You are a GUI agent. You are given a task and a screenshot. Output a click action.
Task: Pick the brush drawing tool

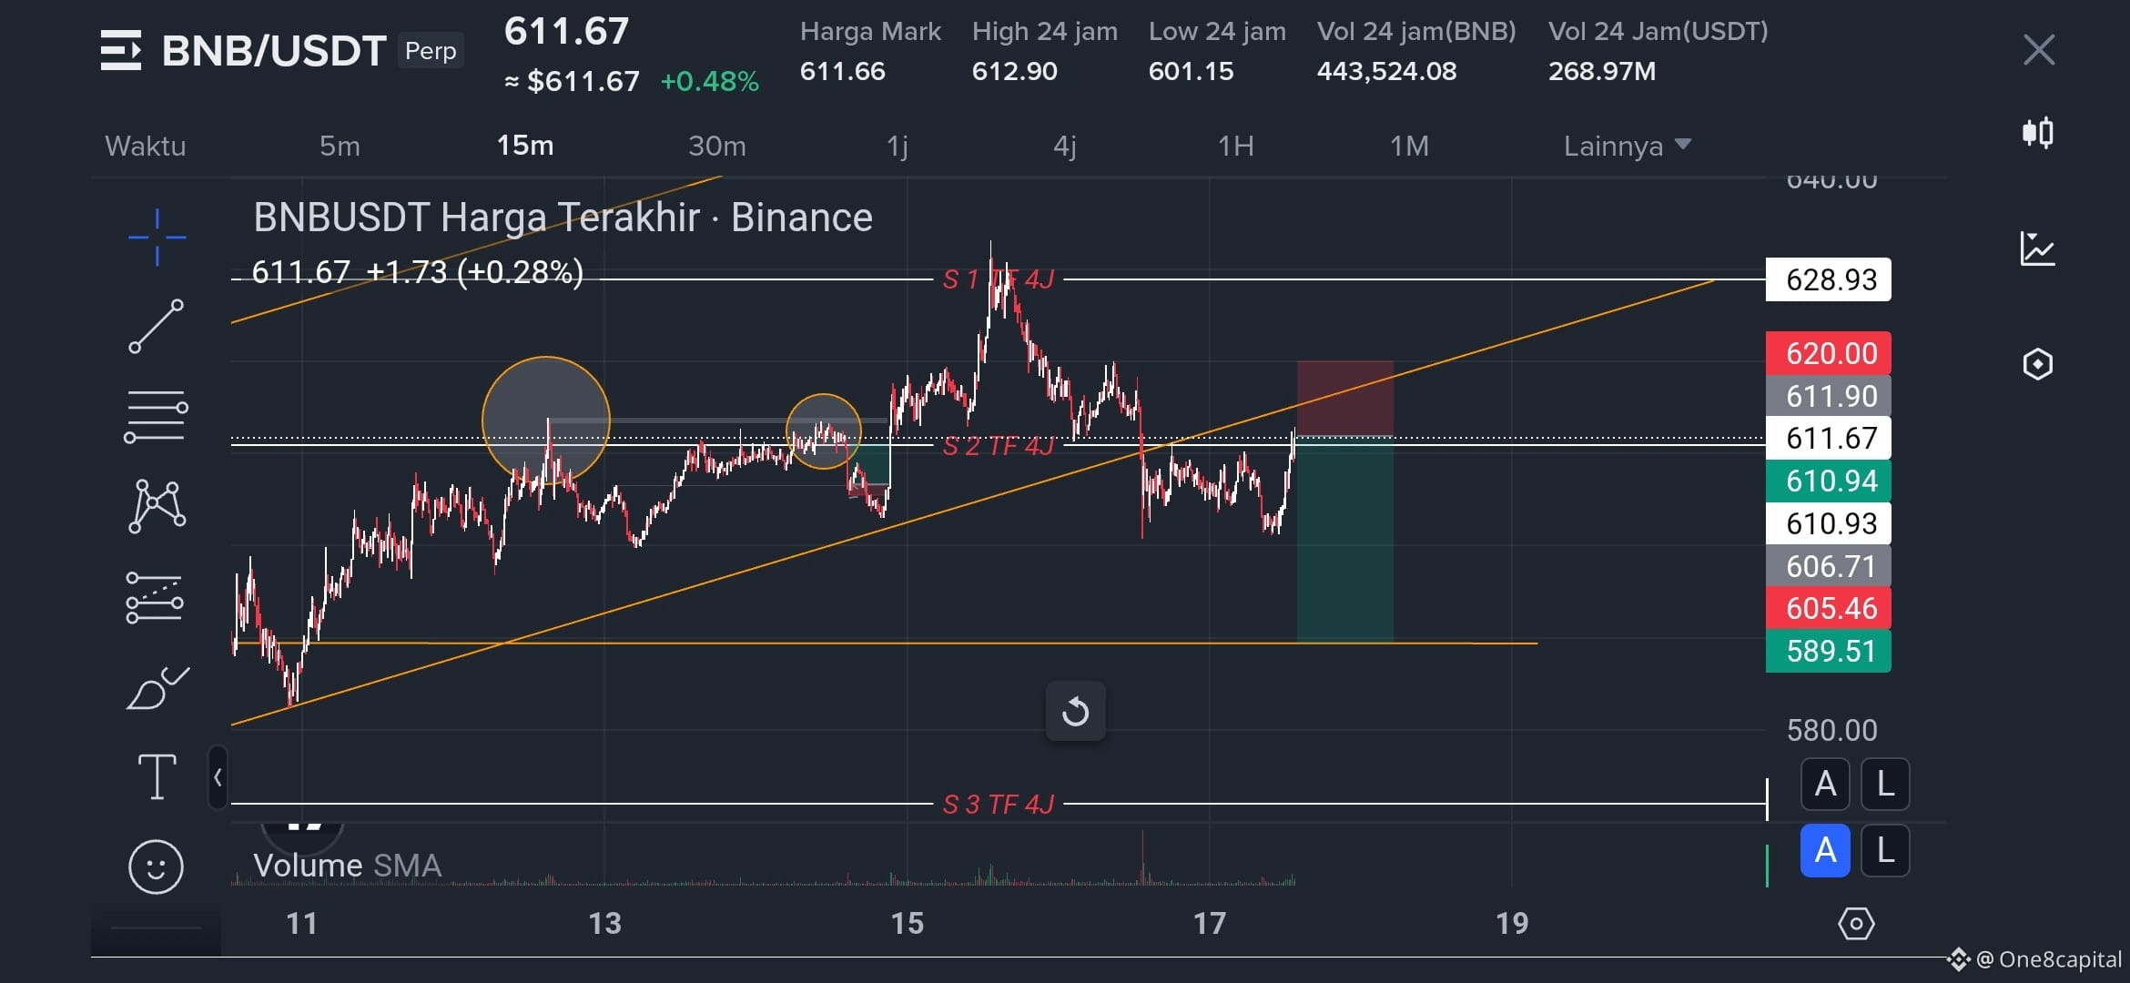157,687
